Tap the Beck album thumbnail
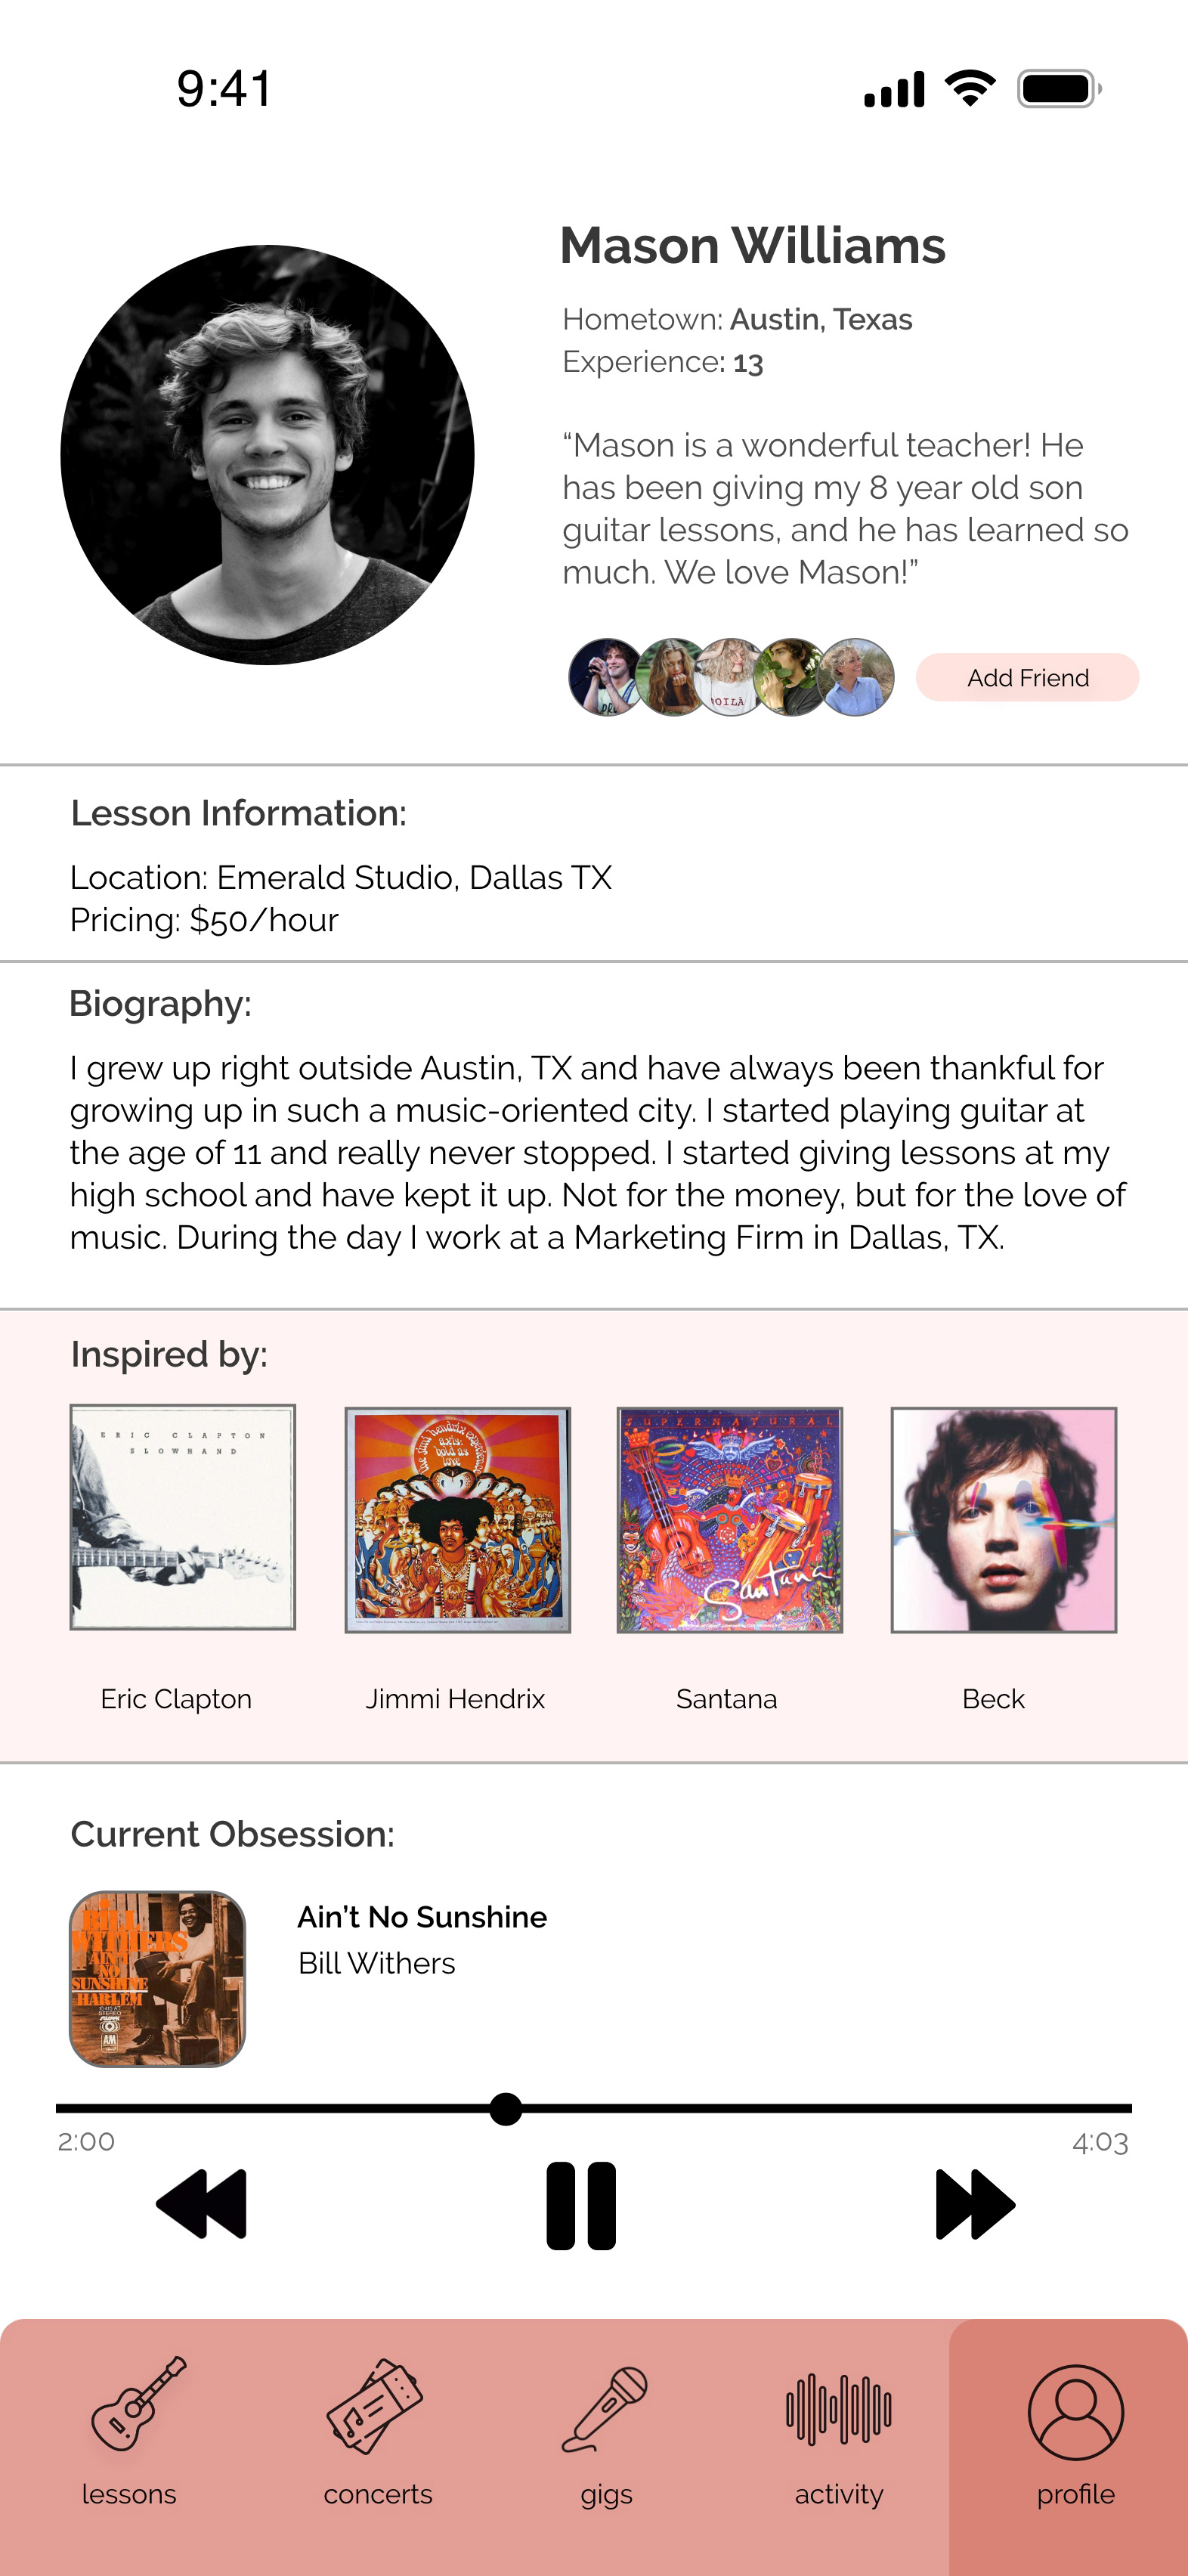The image size is (1188, 2576). pos(1003,1519)
